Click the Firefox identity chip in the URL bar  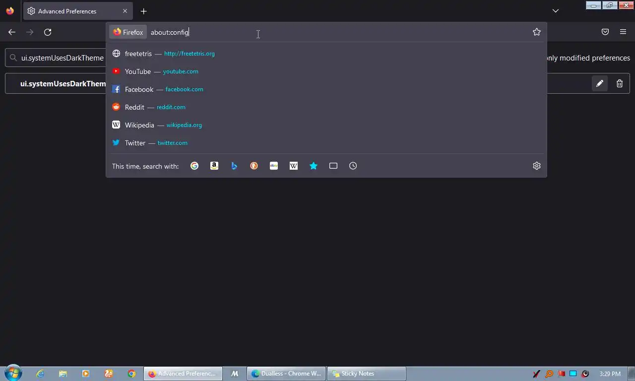(x=128, y=32)
